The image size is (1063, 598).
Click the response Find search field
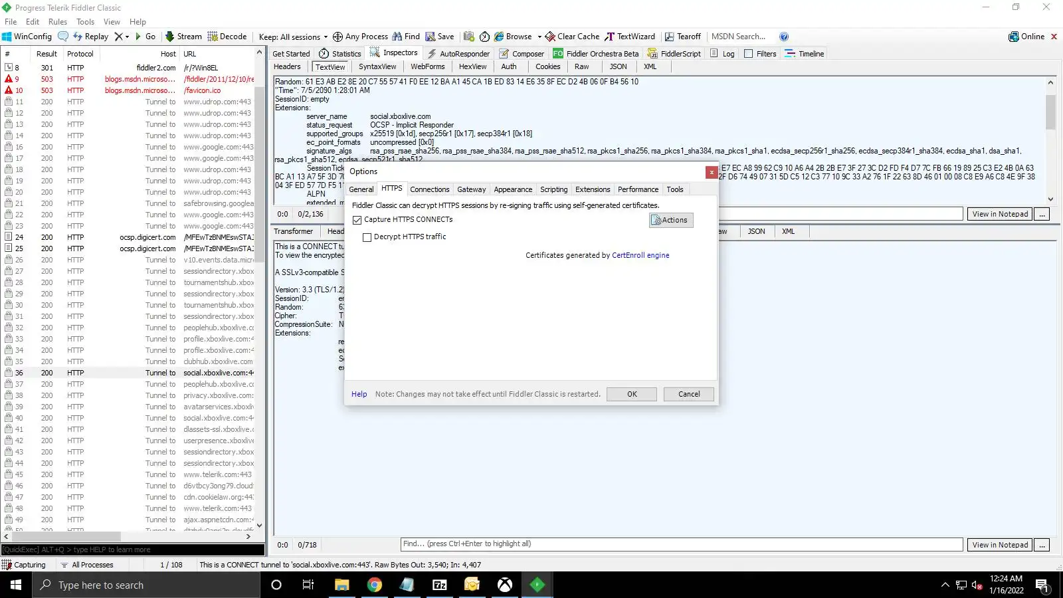click(682, 544)
